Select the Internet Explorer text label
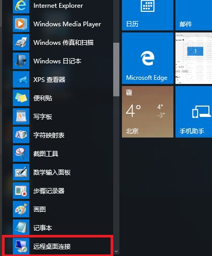This screenshot has width=212, height=256. [x=58, y=6]
